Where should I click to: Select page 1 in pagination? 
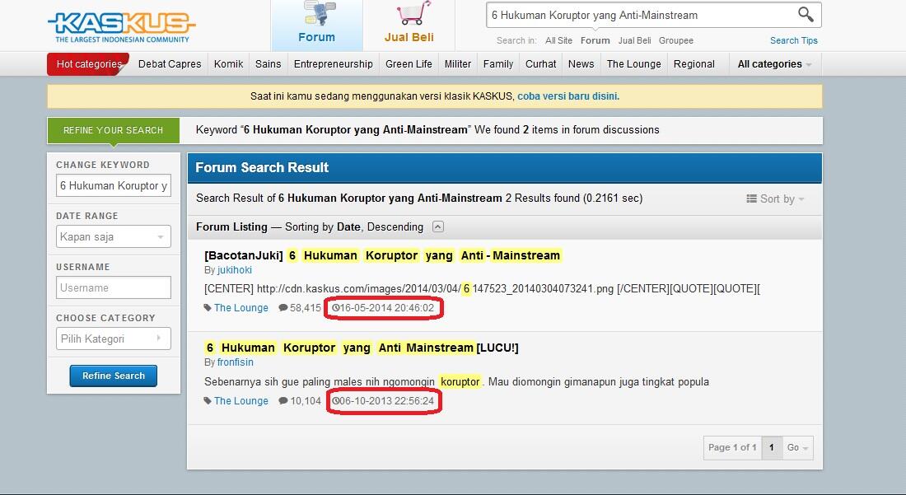772,447
